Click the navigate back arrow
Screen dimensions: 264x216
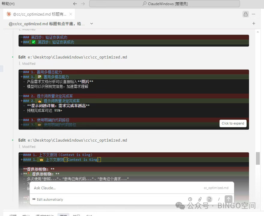(75, 4)
